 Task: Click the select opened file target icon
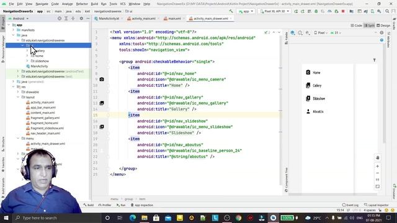pyautogui.click(x=60, y=19)
